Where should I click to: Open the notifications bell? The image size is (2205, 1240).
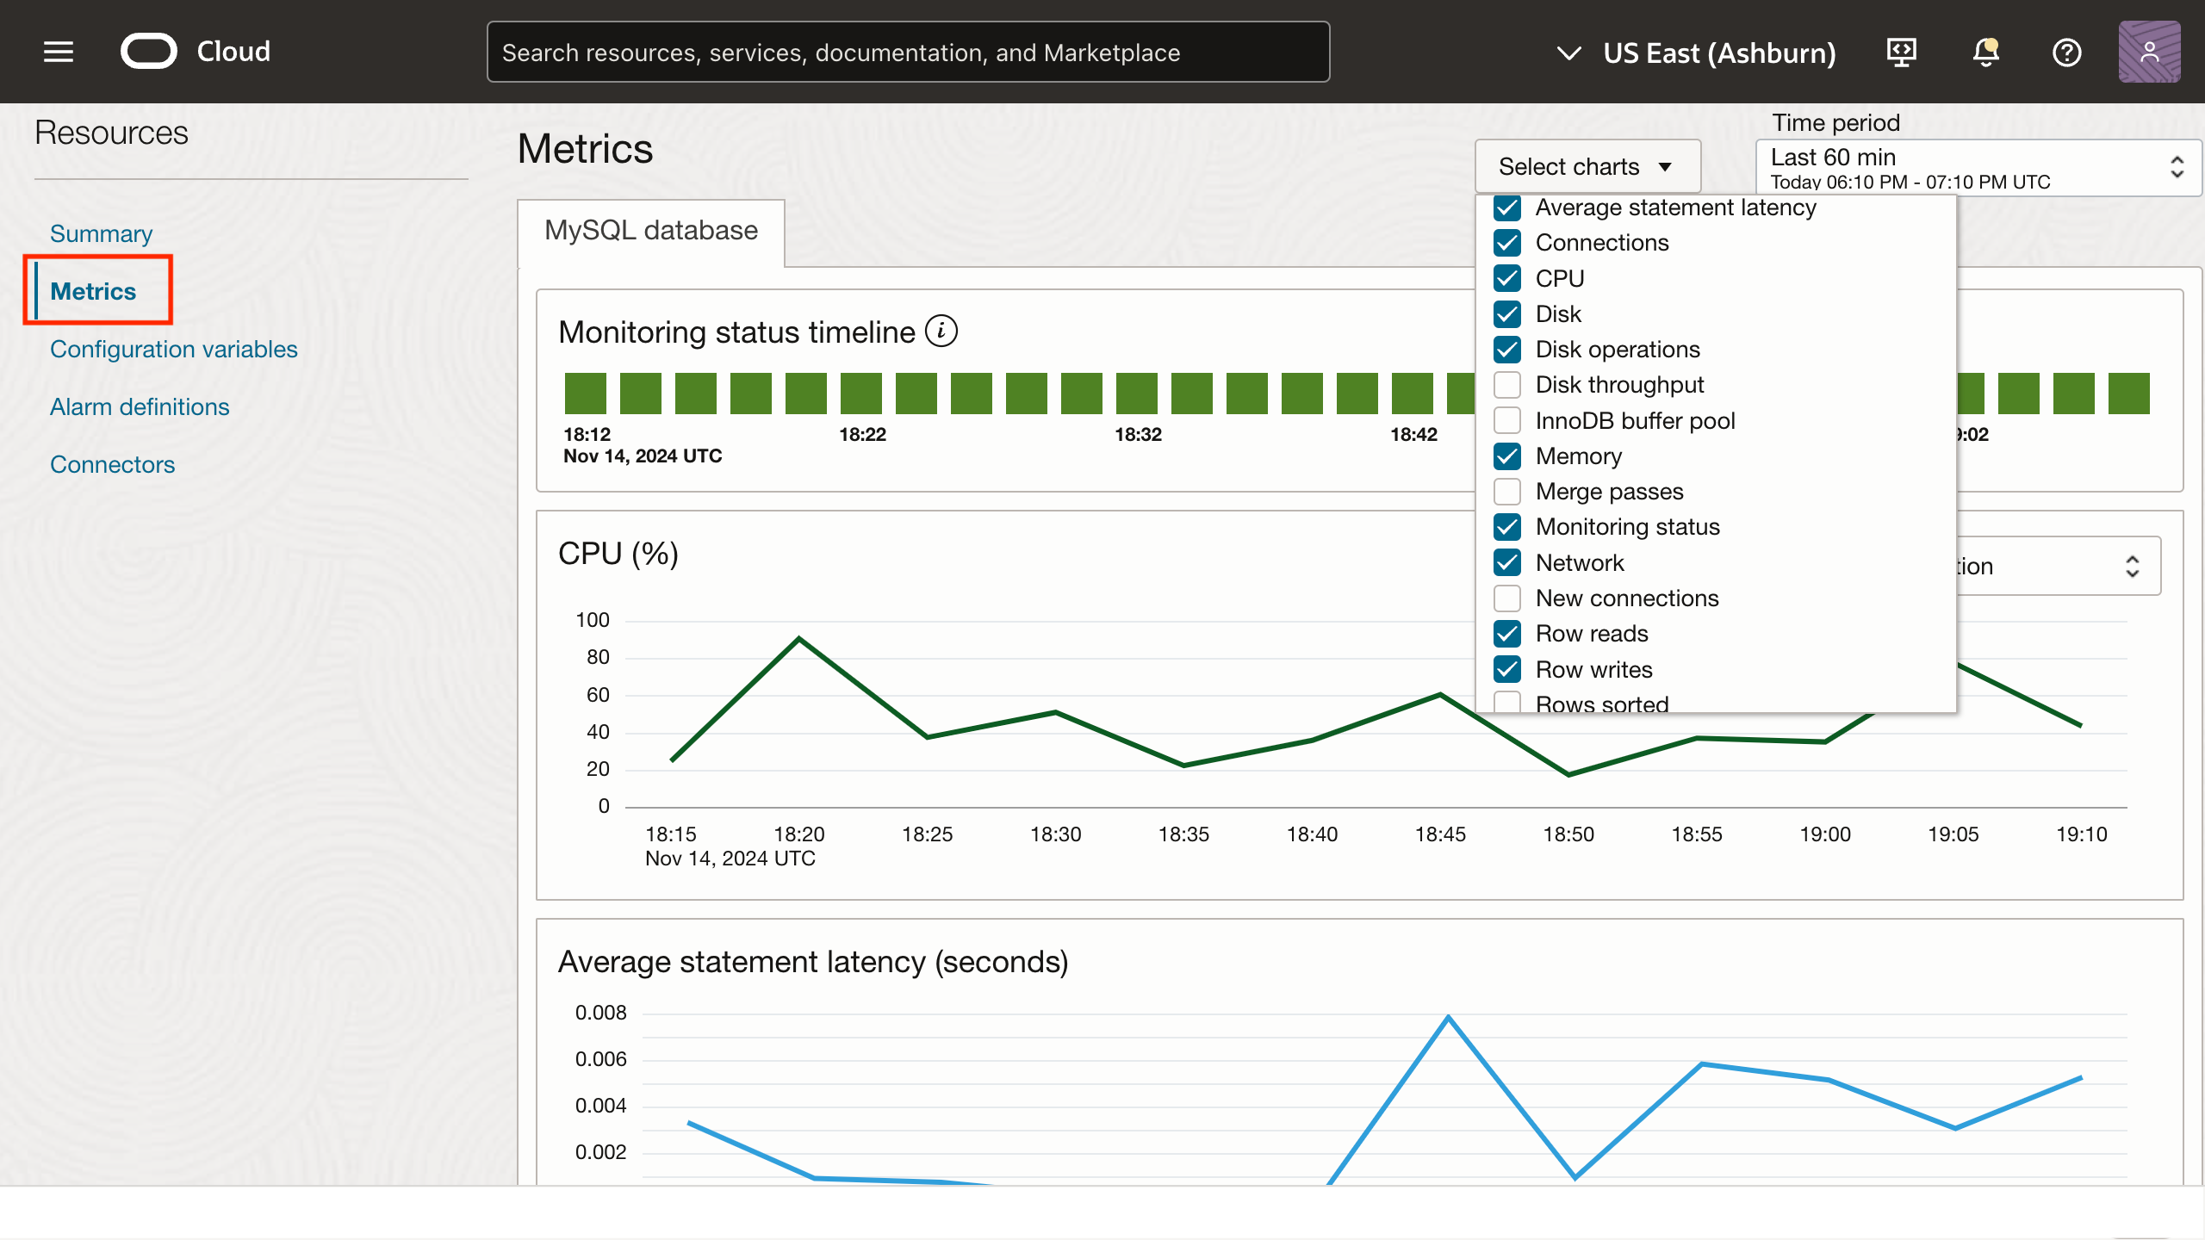[1985, 53]
